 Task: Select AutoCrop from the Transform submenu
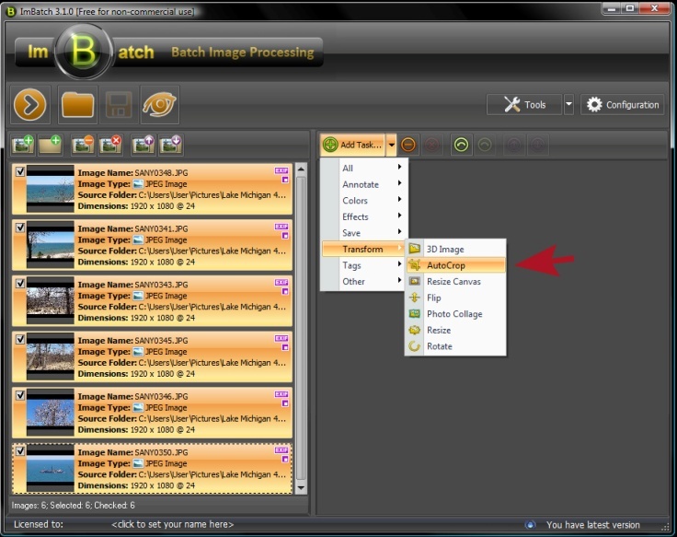coord(446,265)
